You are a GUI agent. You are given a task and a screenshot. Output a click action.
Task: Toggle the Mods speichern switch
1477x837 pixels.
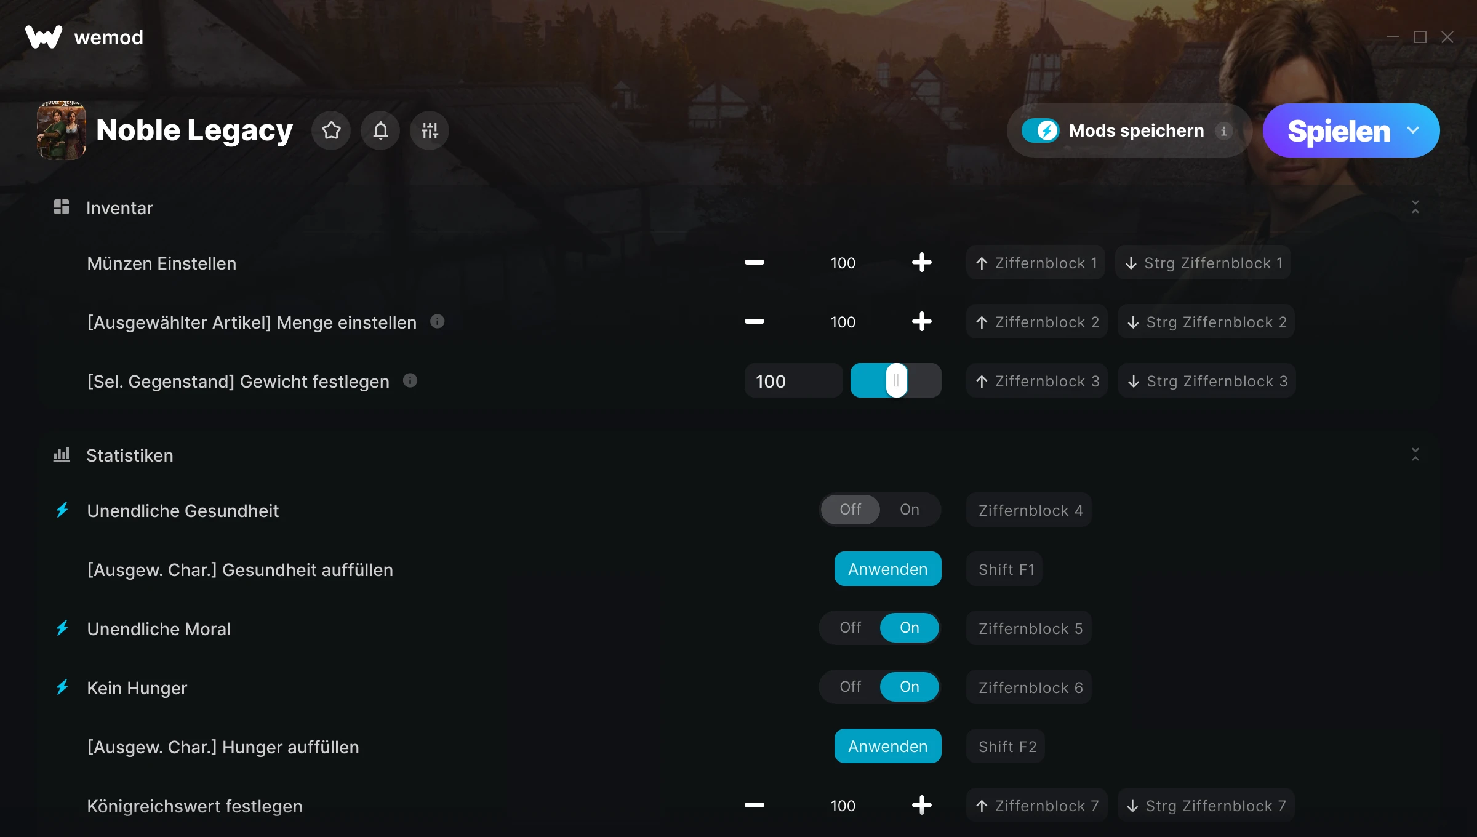(1041, 130)
